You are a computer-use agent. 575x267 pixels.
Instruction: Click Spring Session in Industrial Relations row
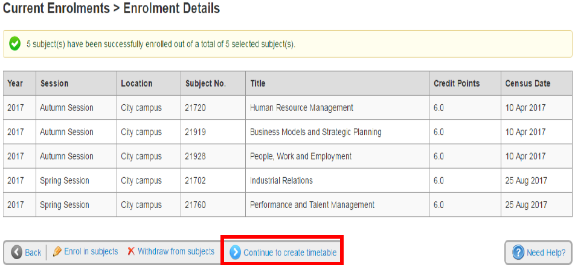click(x=65, y=180)
